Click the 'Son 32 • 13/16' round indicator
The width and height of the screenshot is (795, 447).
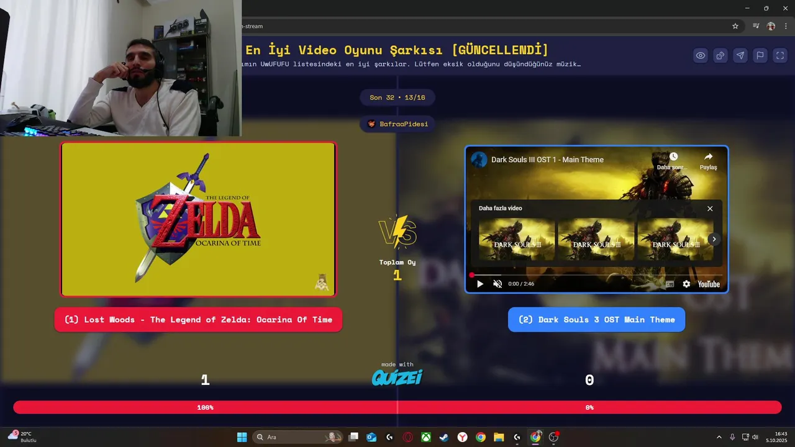tap(397, 97)
